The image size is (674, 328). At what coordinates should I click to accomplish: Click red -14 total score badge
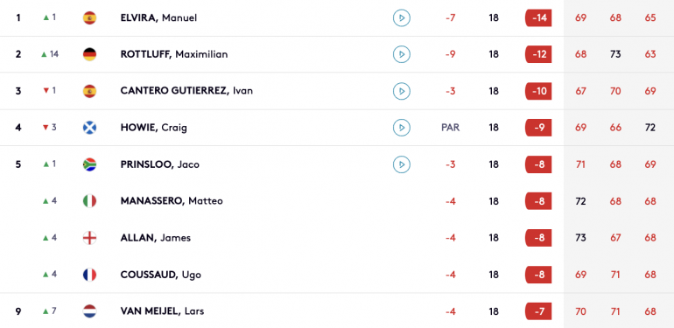538,18
